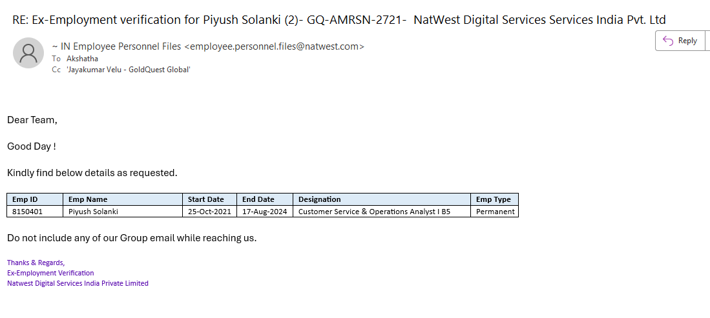
Task: Select the employee ID 8150401 cell
Action: (28, 212)
